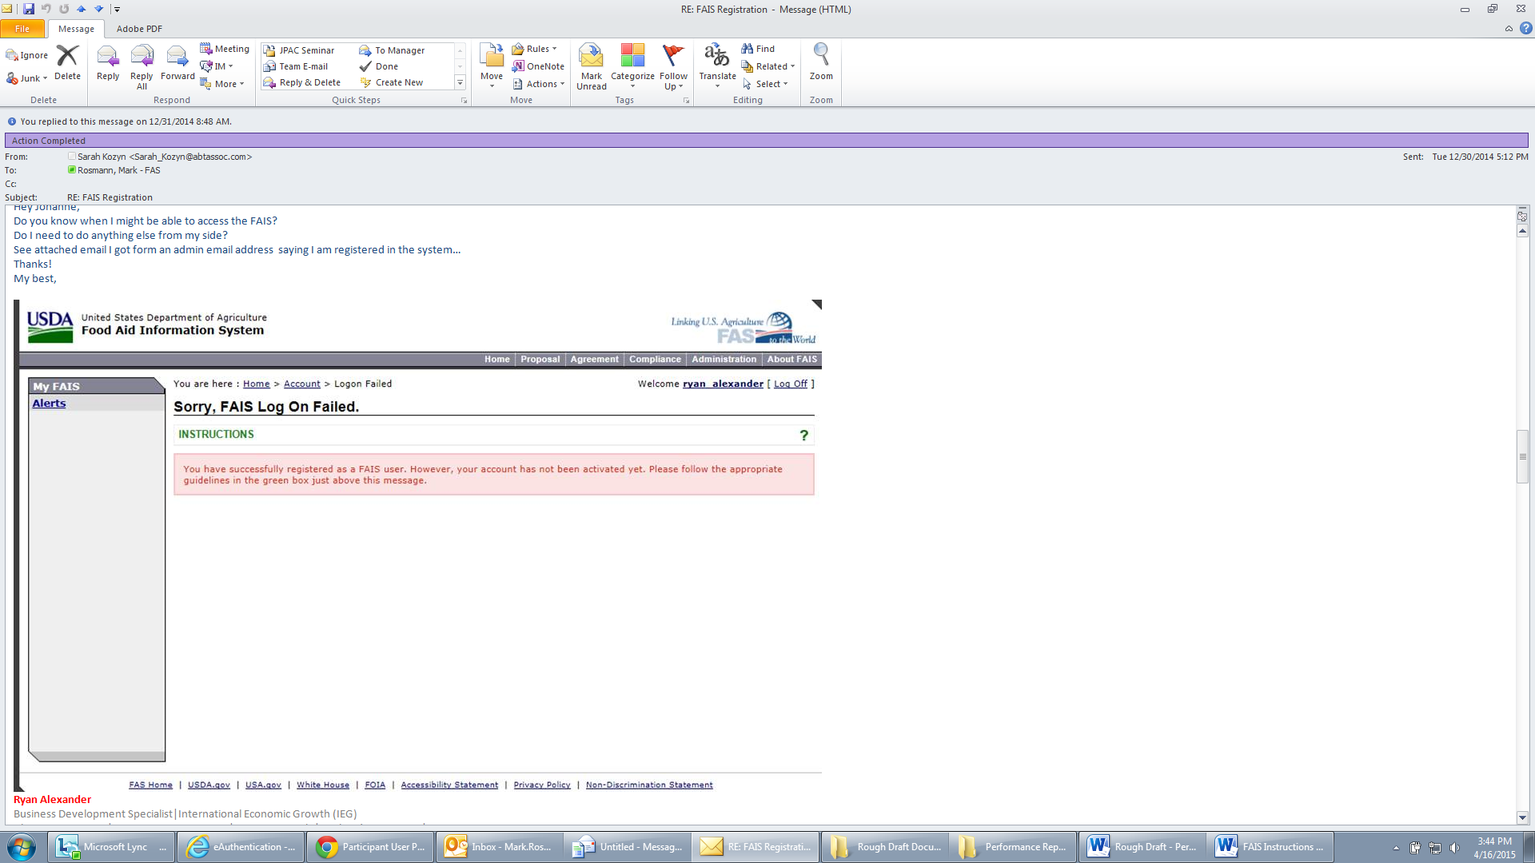This screenshot has width=1535, height=863.
Task: Open the Categorize color menu
Action: (632, 64)
